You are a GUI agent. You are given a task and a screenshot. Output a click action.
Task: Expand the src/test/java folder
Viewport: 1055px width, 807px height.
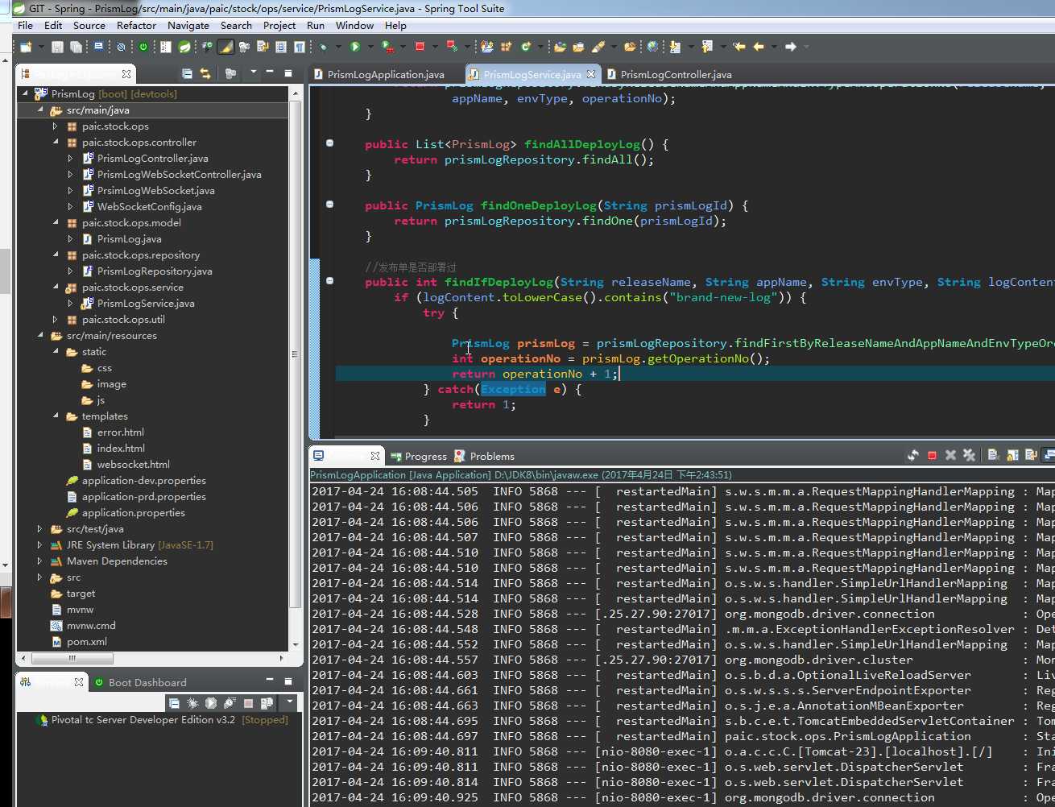(x=40, y=528)
